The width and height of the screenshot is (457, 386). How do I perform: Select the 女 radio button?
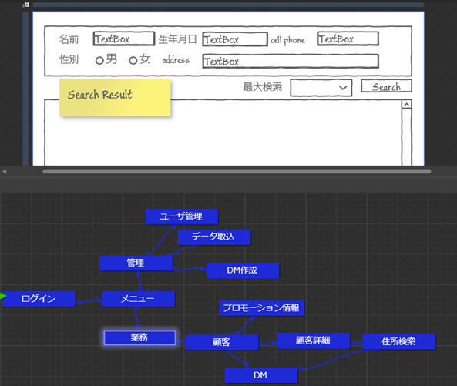tap(133, 60)
